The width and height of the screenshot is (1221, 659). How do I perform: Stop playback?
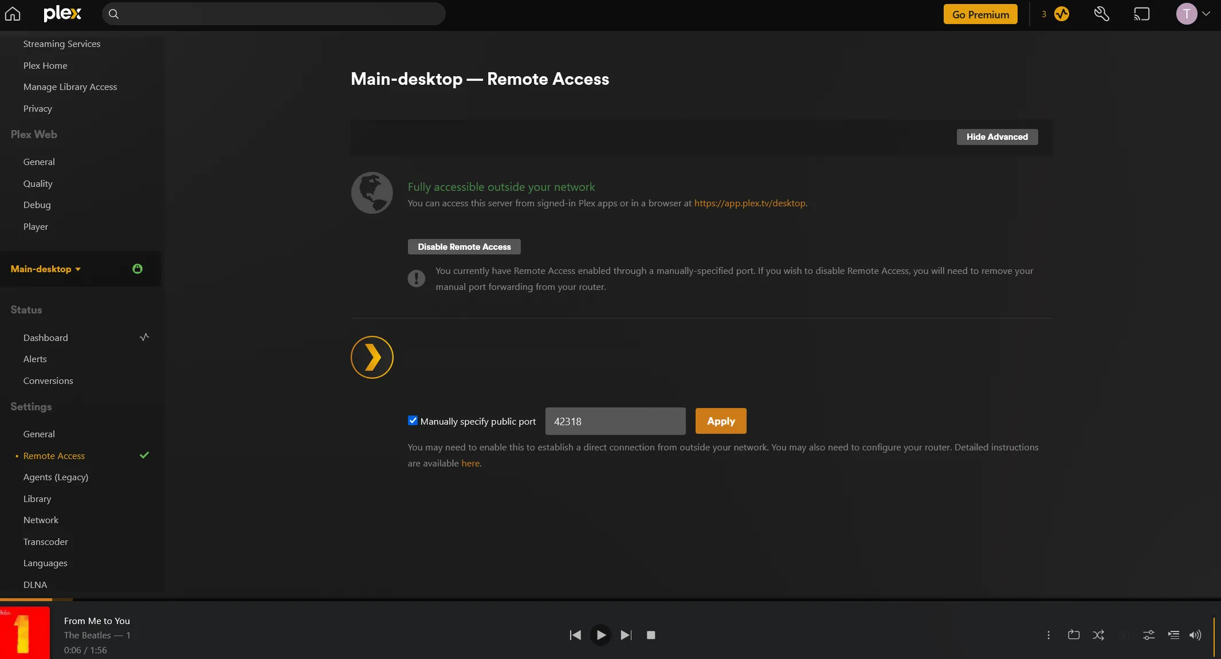pyautogui.click(x=651, y=635)
